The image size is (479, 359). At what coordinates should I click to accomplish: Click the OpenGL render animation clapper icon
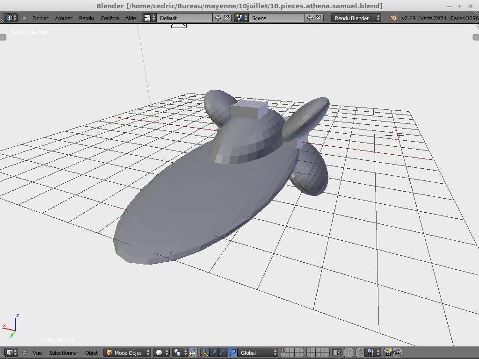[397, 352]
